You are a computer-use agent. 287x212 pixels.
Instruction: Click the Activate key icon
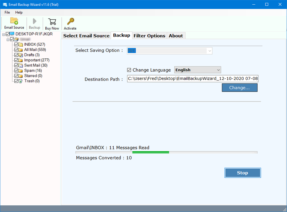(x=70, y=21)
